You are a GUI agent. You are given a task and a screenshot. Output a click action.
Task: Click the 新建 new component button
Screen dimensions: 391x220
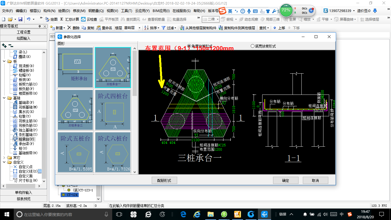pyautogui.click(x=58, y=28)
